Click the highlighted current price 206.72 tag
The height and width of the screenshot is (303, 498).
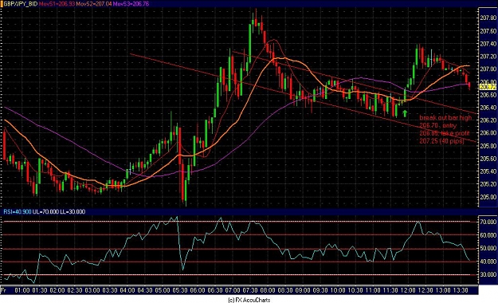coord(488,87)
